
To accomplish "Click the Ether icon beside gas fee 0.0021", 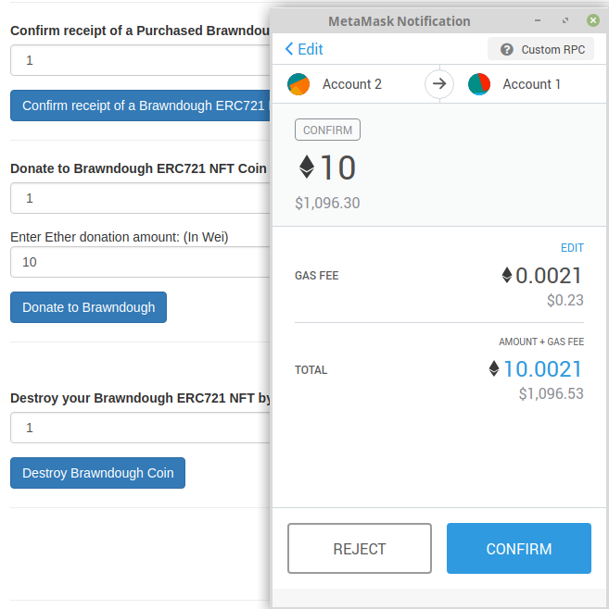I will tap(507, 275).
